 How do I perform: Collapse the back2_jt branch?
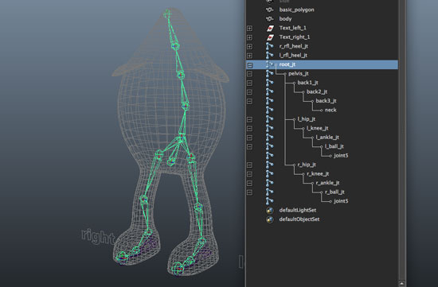tap(249, 92)
